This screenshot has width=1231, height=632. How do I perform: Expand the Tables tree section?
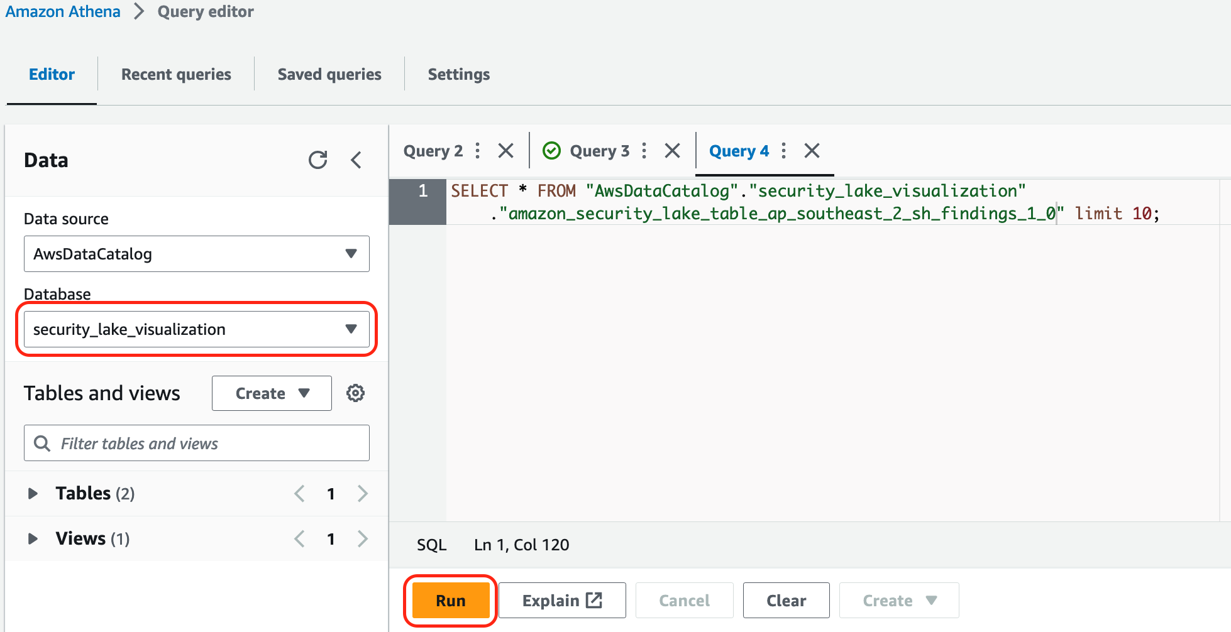[33, 494]
